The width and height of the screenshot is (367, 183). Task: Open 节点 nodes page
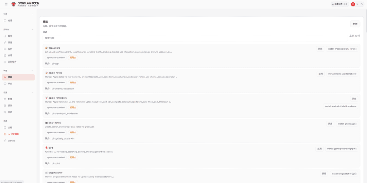(18, 84)
